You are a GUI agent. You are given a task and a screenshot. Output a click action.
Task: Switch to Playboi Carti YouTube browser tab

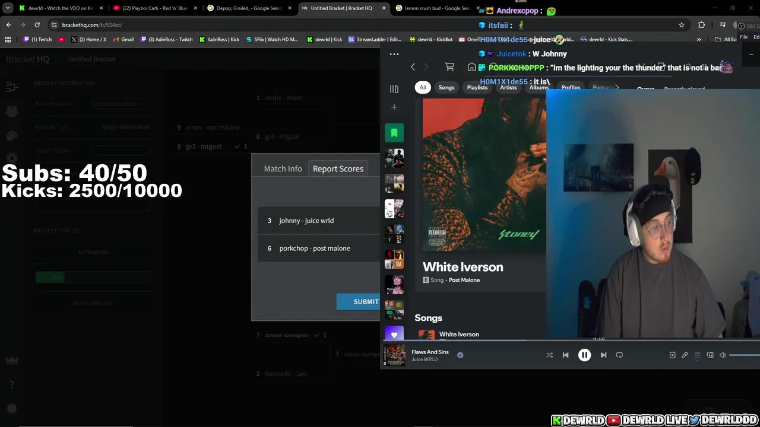click(154, 8)
